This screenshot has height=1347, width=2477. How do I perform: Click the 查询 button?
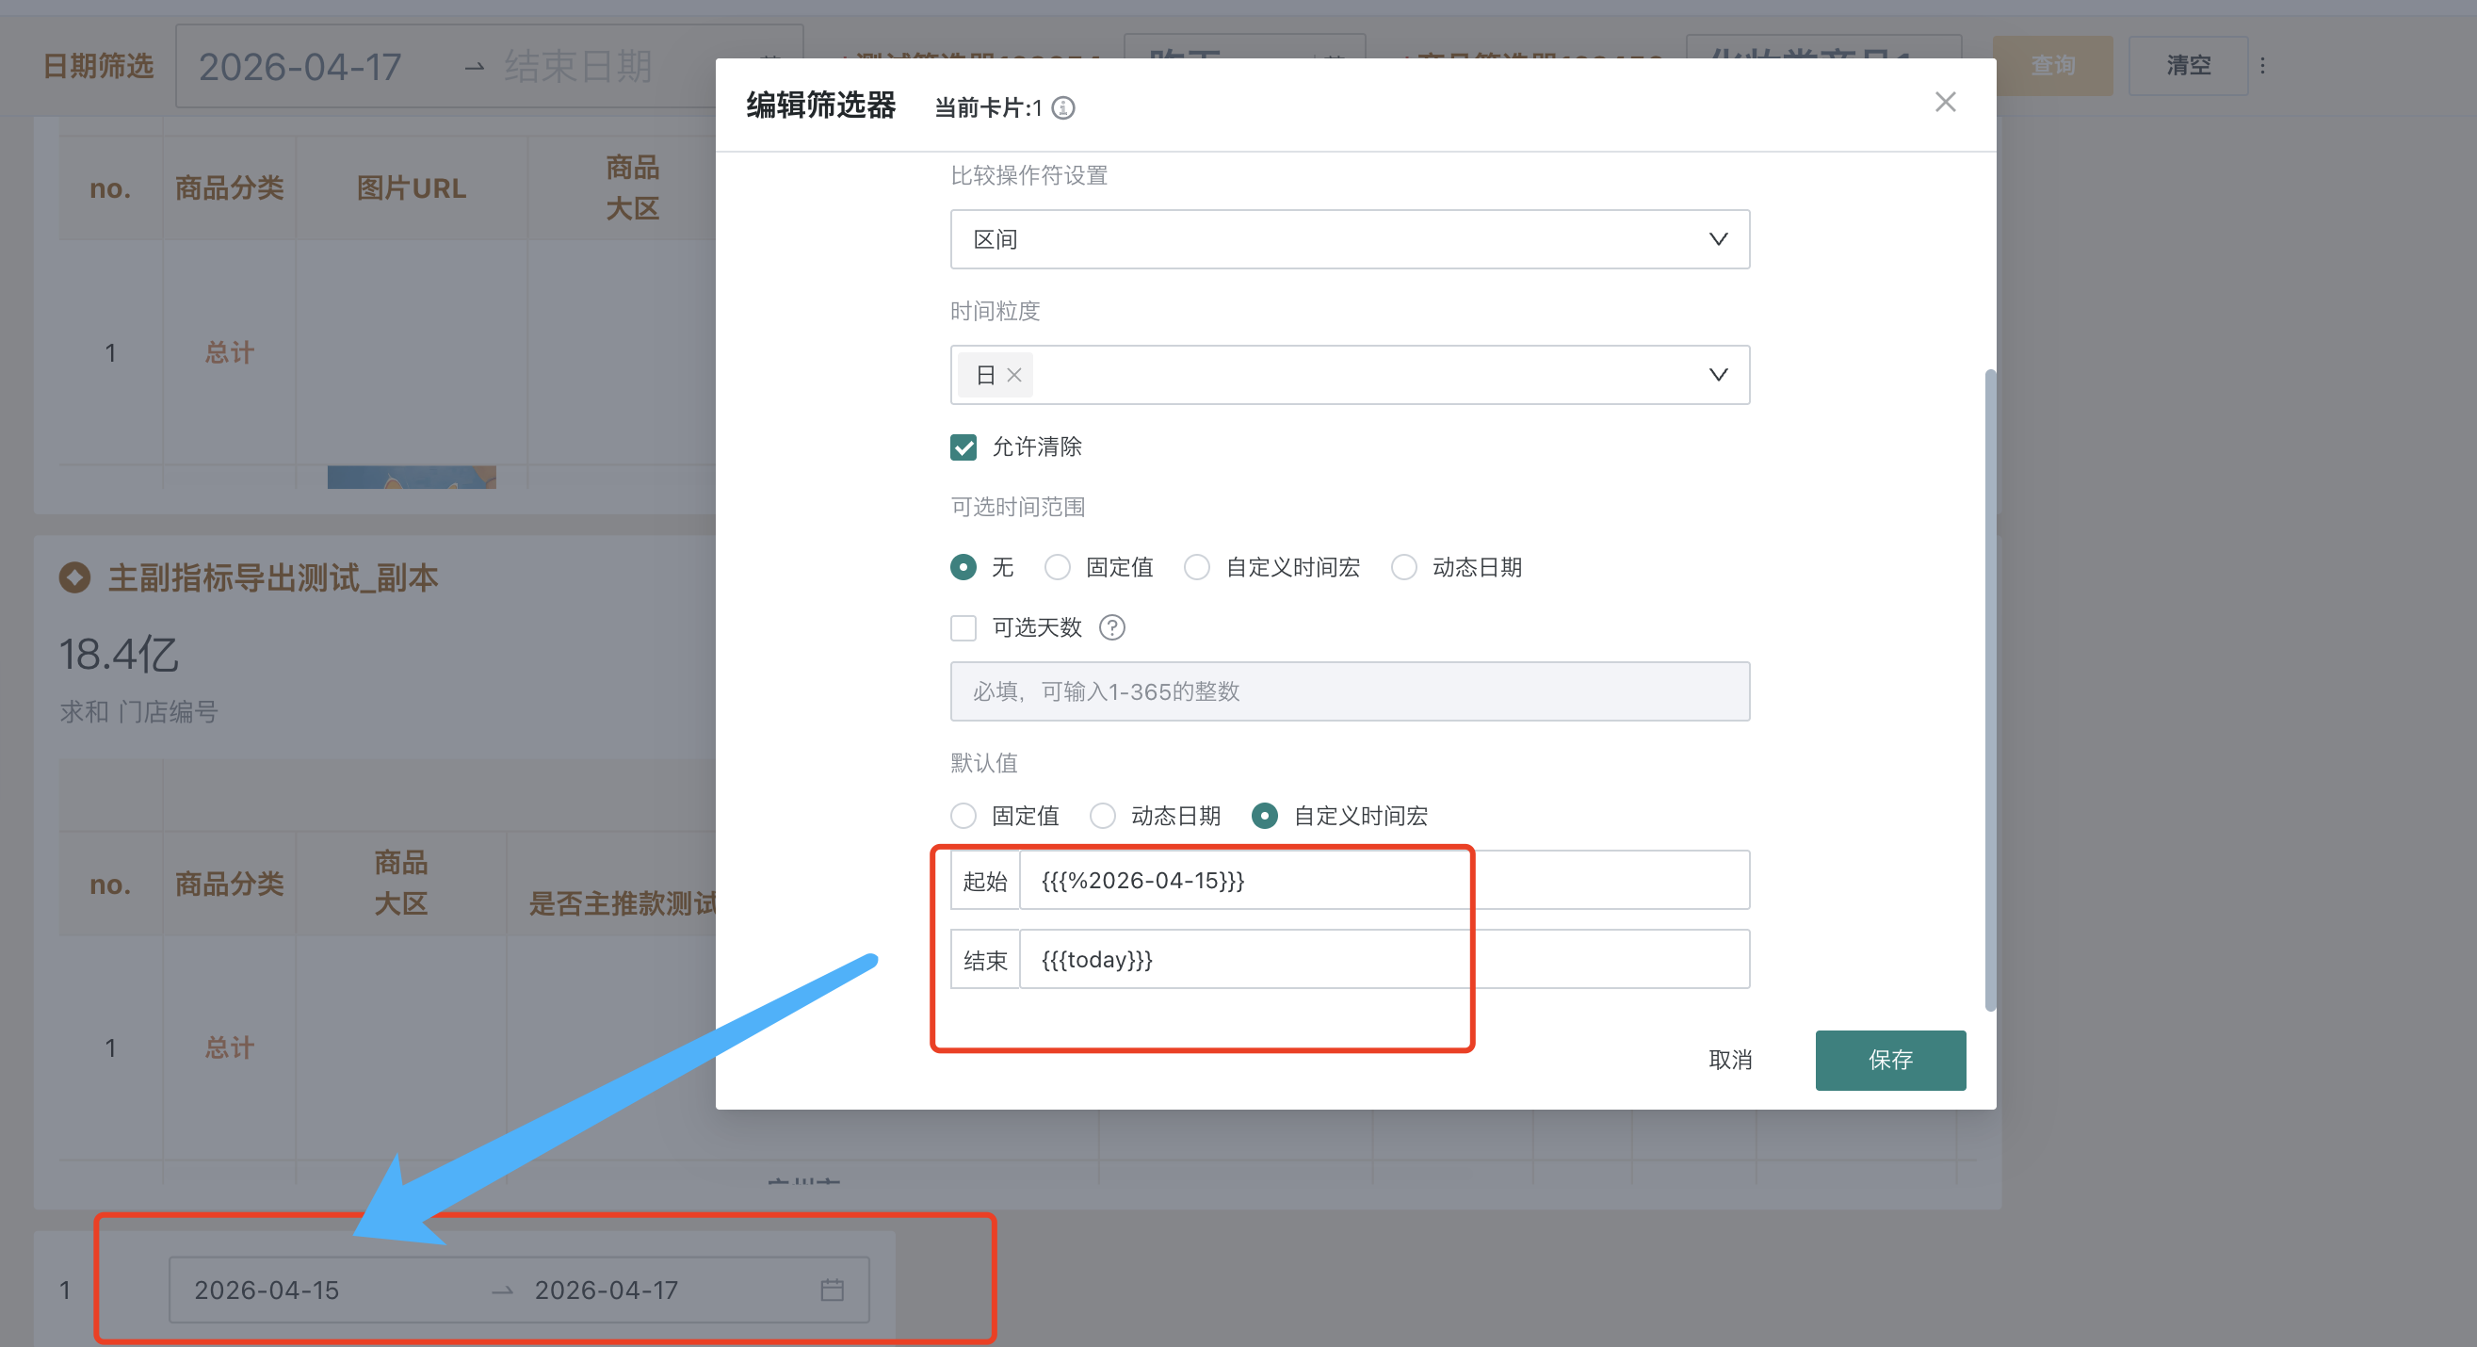2052,65
